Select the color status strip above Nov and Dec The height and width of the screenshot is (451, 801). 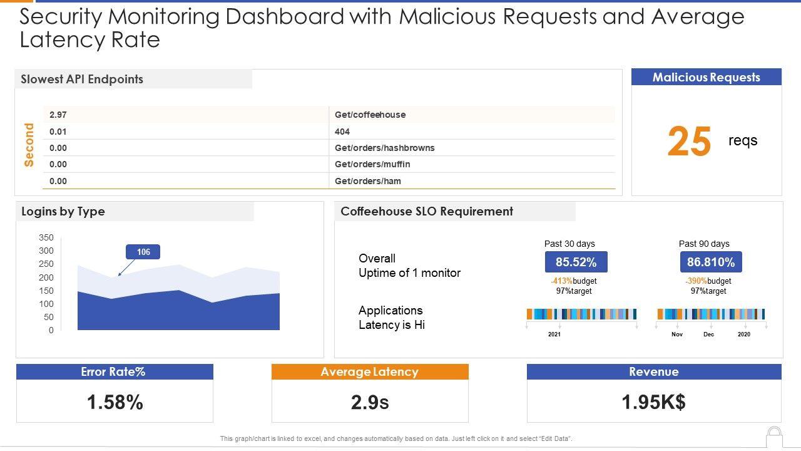tap(711, 314)
